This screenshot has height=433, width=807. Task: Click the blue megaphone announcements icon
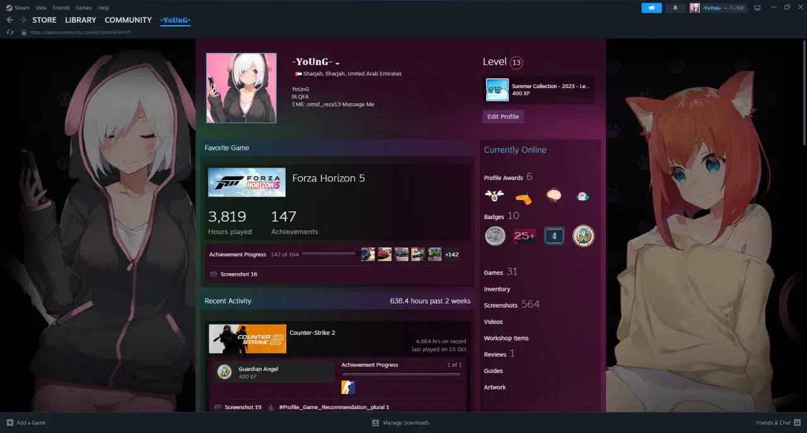click(x=651, y=8)
